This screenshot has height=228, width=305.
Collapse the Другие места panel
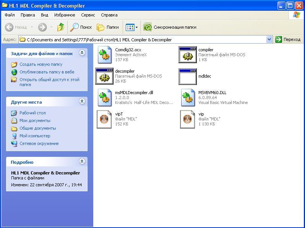pyautogui.click(x=82, y=102)
